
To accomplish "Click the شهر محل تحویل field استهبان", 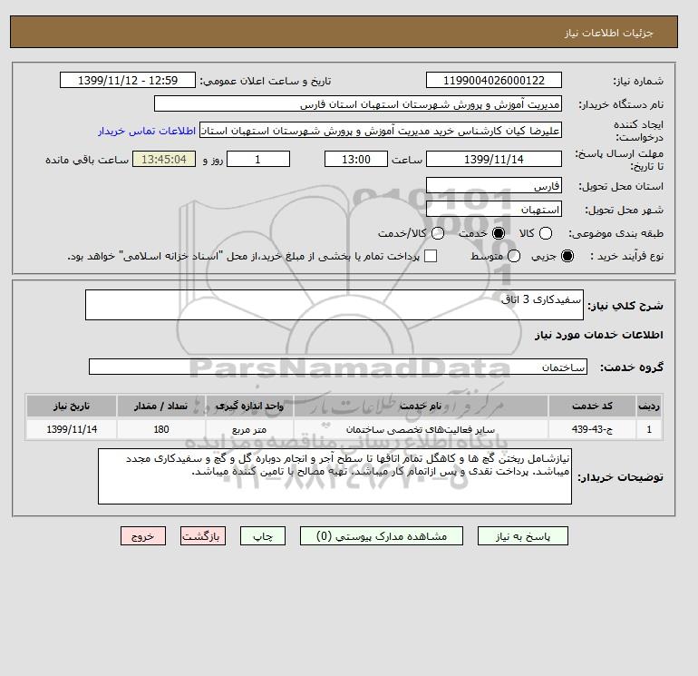I will point(494,209).
